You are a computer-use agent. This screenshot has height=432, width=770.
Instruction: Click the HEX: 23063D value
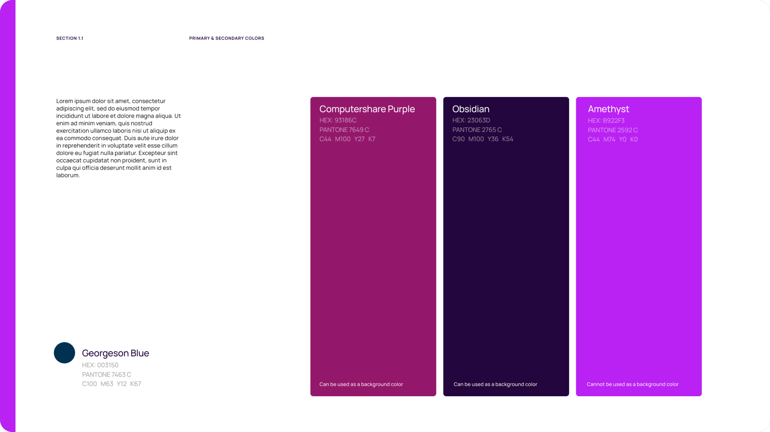click(x=471, y=120)
